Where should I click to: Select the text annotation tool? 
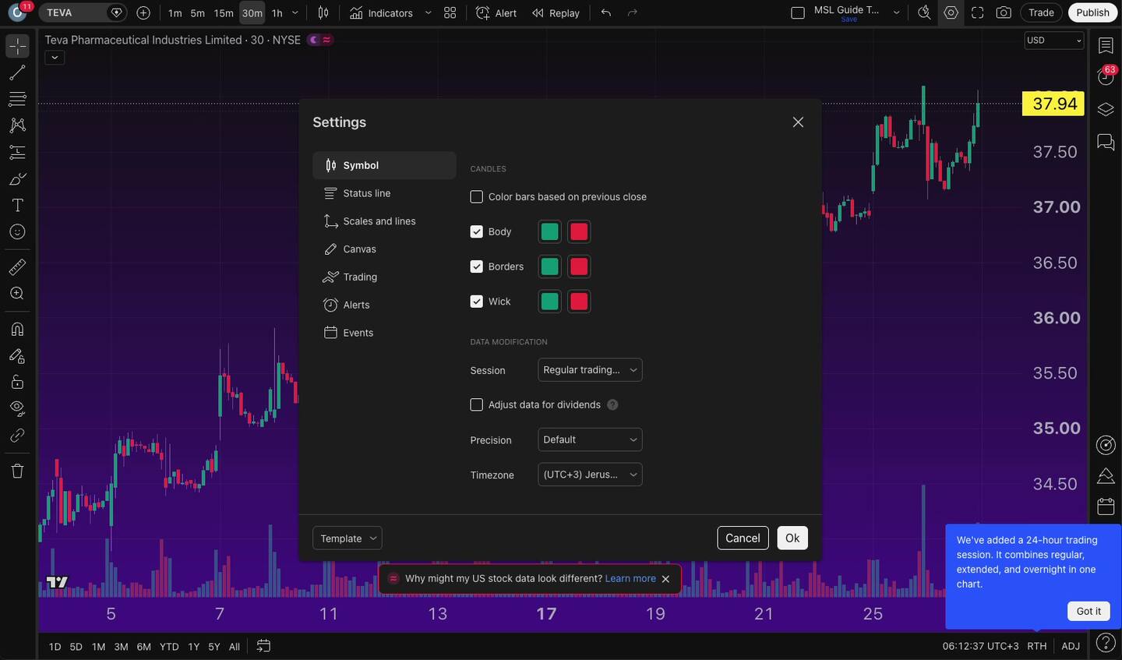[x=17, y=205]
